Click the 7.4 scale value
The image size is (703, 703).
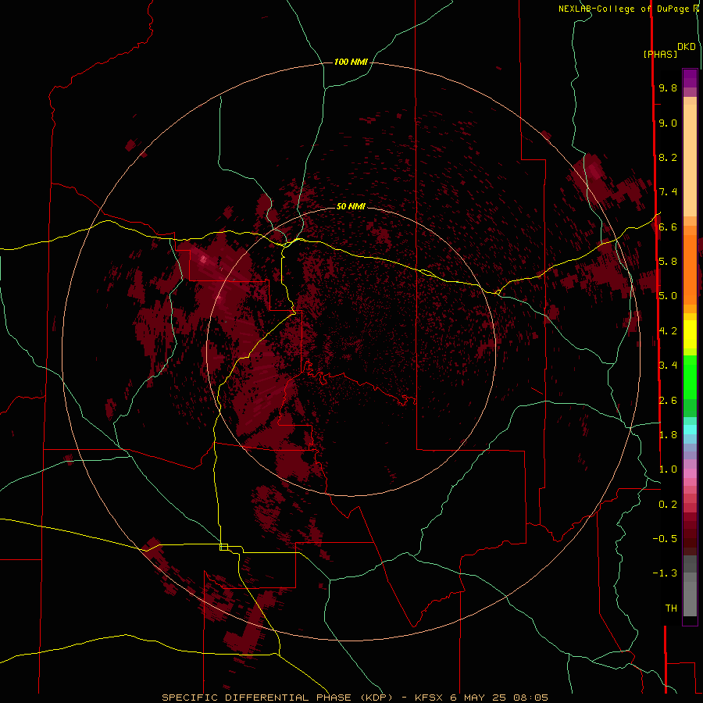coord(668,192)
